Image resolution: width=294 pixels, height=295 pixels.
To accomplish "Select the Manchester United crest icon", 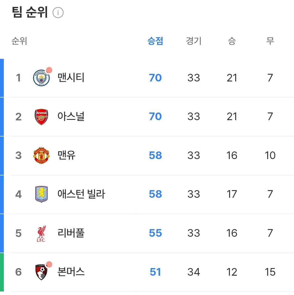I will point(41,156).
